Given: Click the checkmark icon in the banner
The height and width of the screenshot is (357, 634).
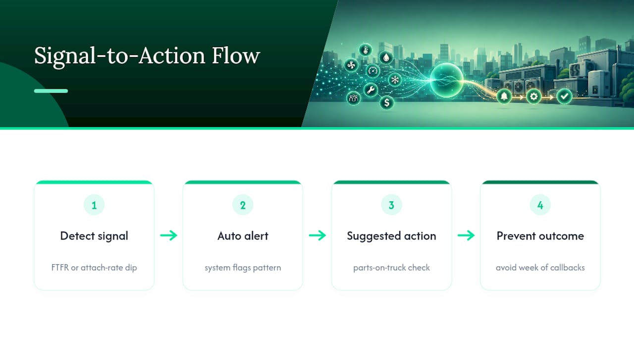Looking at the screenshot, I should coord(564,96).
